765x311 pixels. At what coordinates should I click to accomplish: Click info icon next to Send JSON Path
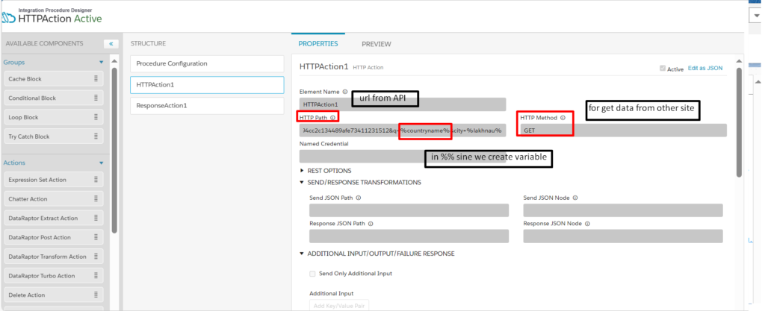pyautogui.click(x=359, y=198)
